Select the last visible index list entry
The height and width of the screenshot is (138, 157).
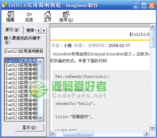coord(21,118)
